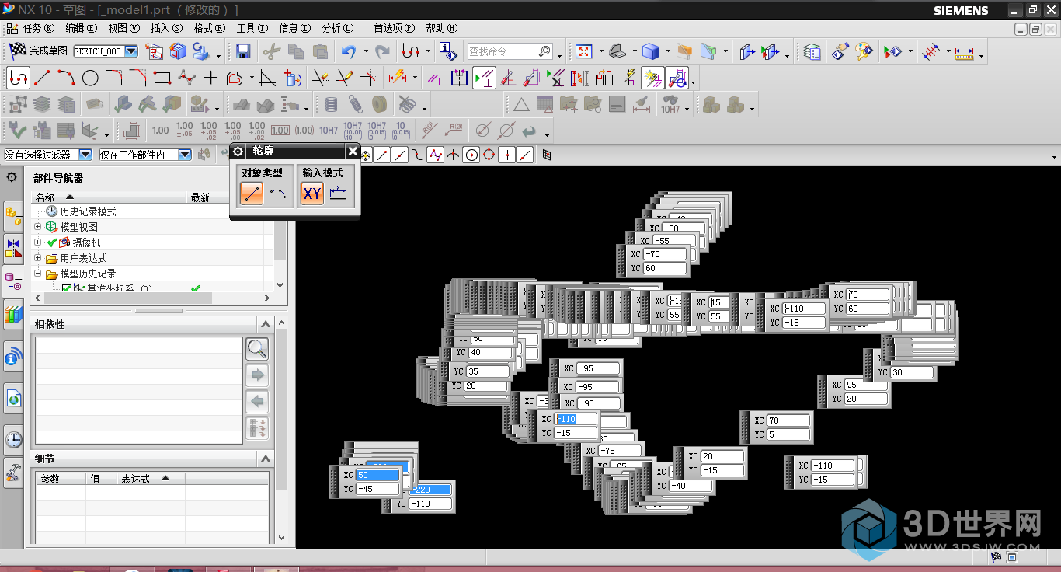This screenshot has width=1061, height=572.
Task: Select the Line sketch tool
Action: coord(42,78)
